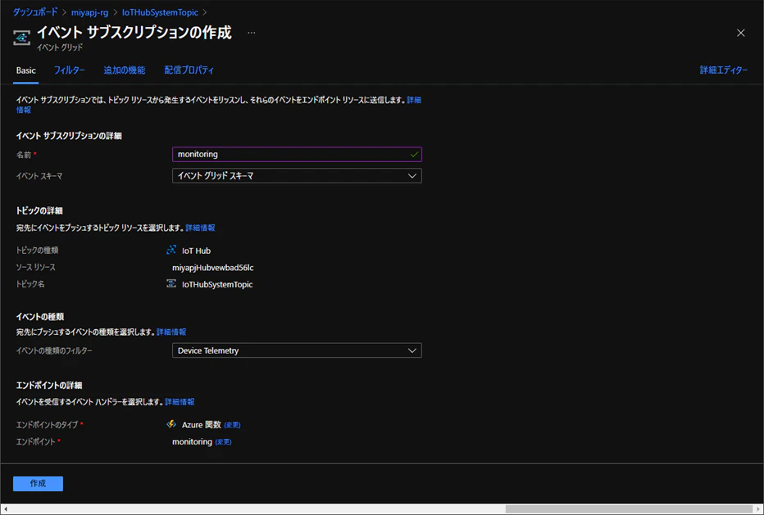The image size is (764, 515).
Task: Switch to the フィルター tab
Action: coord(69,70)
